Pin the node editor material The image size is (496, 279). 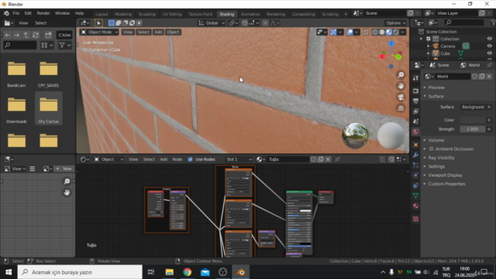point(338,159)
